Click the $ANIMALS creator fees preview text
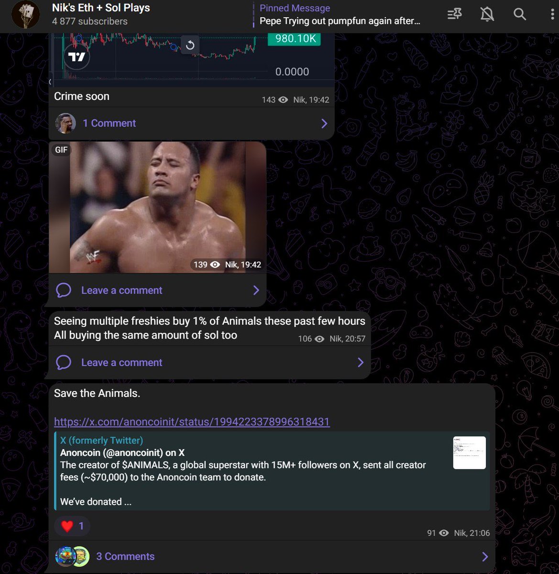The image size is (559, 574). click(x=243, y=471)
